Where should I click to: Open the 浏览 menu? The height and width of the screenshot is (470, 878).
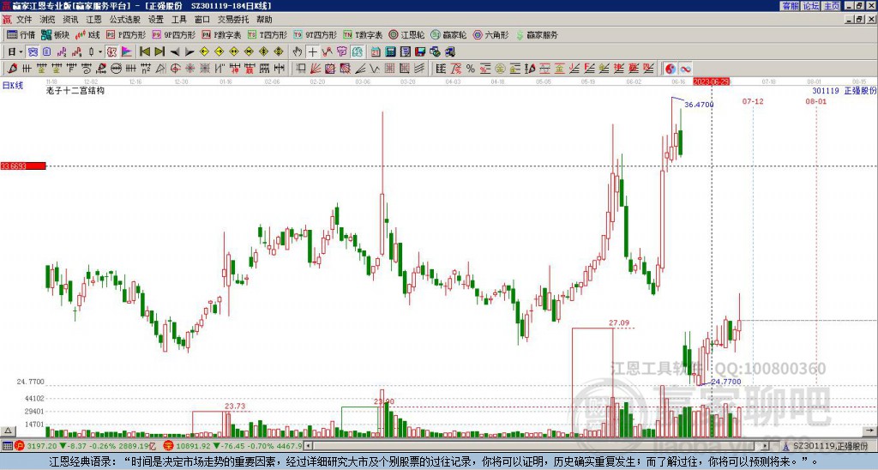tap(48, 20)
